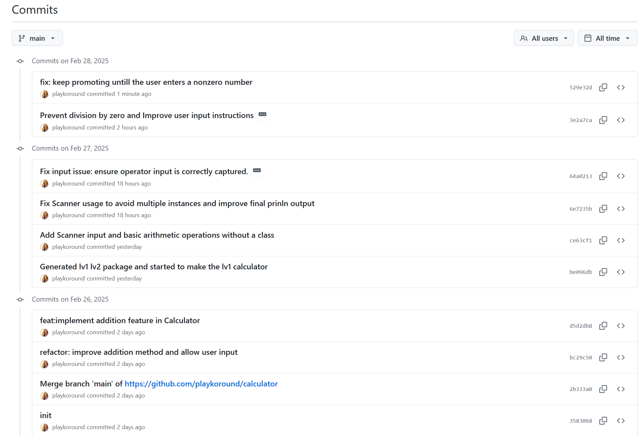Open 'feat:implement addition feature in Calculator' commit
643x436 pixels.
pos(120,321)
